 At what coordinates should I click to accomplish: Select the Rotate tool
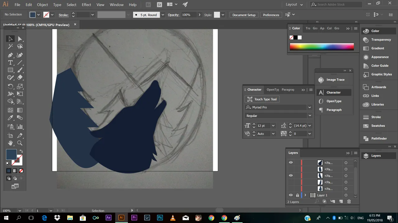(x=10, y=86)
